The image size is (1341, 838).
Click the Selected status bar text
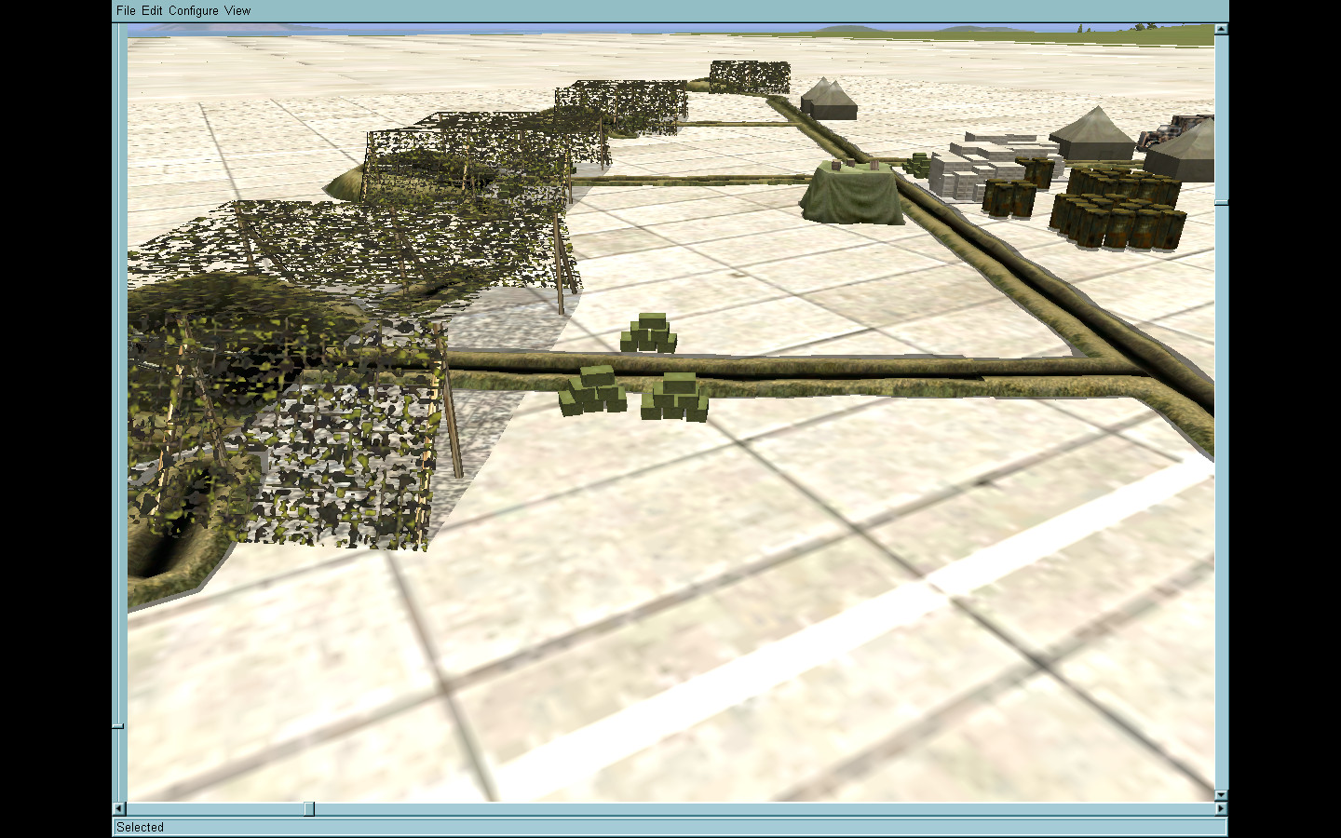pyautogui.click(x=141, y=827)
